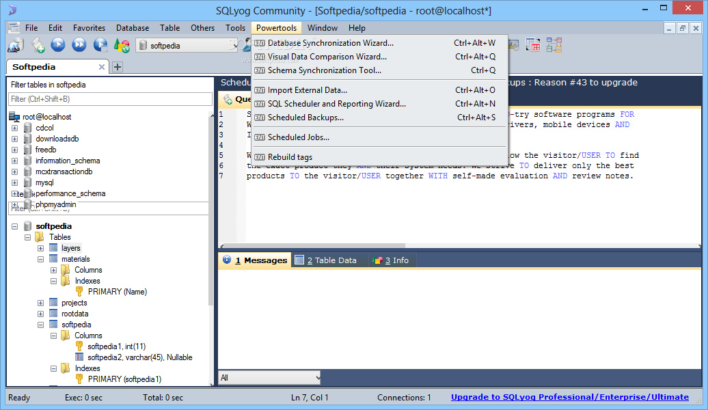The width and height of the screenshot is (708, 410).
Task: Click the new query editor icon
Action: click(x=38, y=45)
